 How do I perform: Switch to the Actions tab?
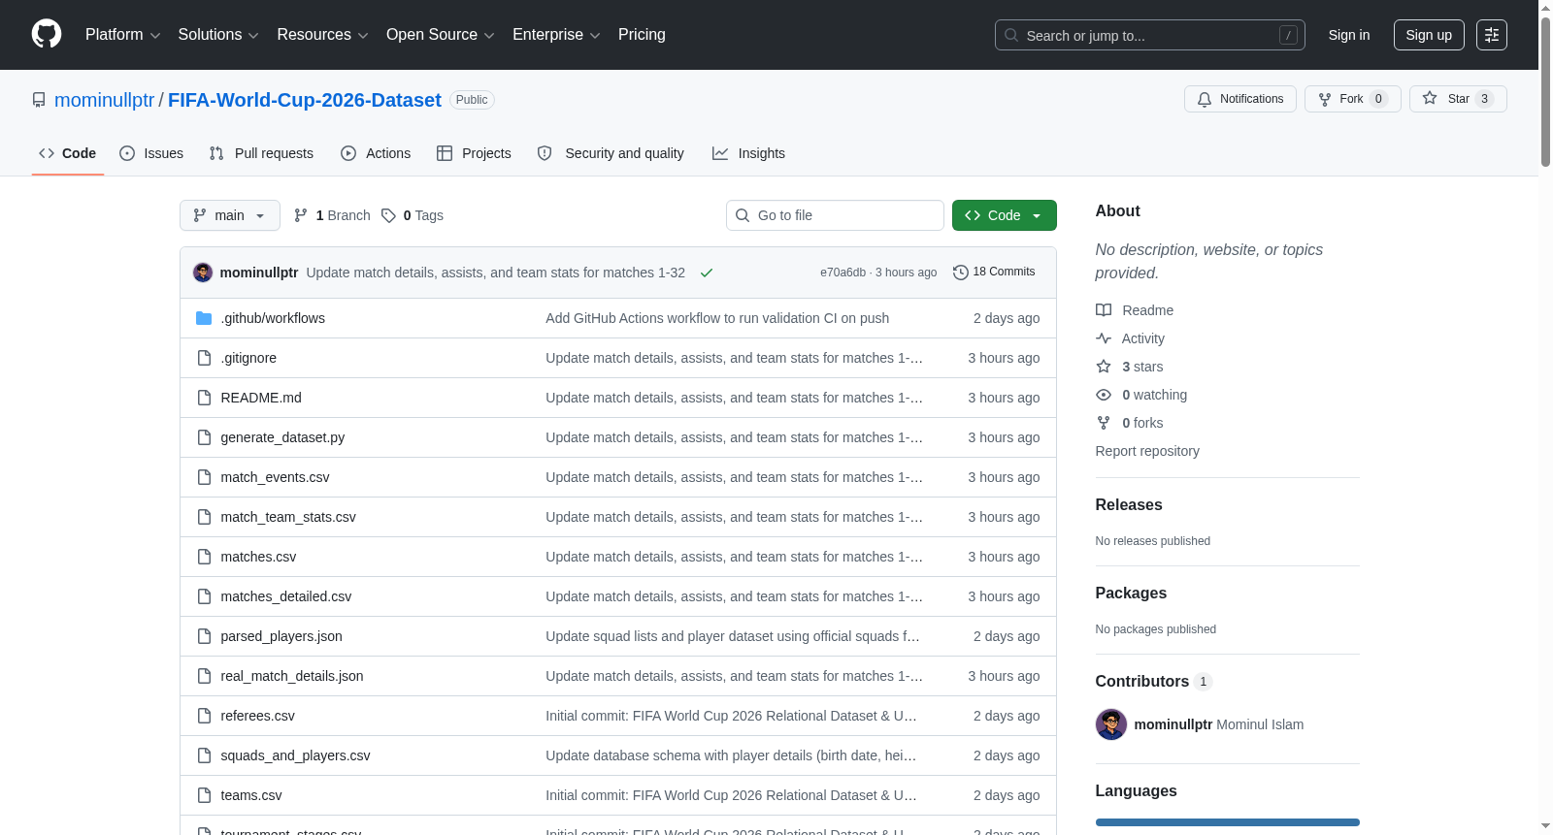pos(376,153)
